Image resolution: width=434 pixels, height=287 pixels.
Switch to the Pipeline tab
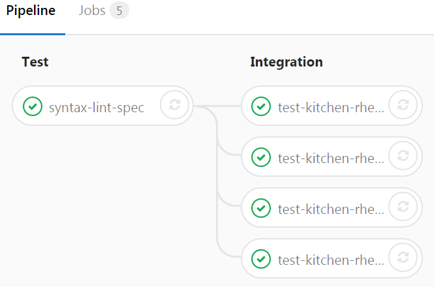31,11
